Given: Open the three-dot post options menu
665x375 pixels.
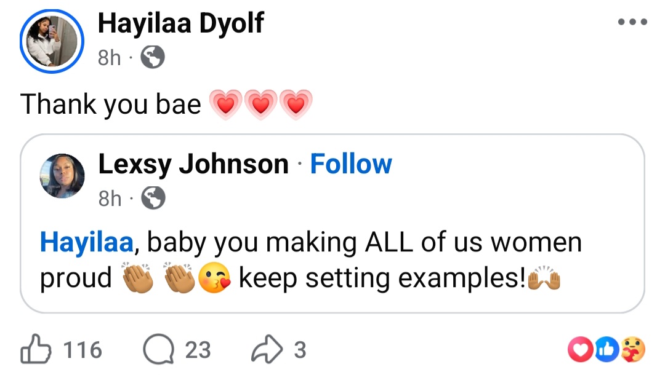Looking at the screenshot, I should [x=632, y=22].
